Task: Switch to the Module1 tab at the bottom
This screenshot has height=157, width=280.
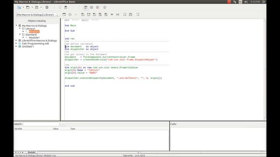Action: (x=31, y=152)
